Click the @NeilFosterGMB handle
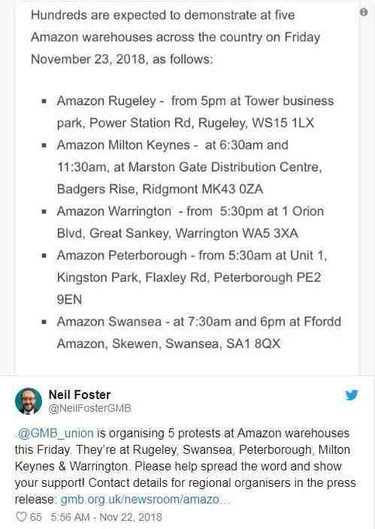This screenshot has height=529, width=375. pyautogui.click(x=89, y=408)
